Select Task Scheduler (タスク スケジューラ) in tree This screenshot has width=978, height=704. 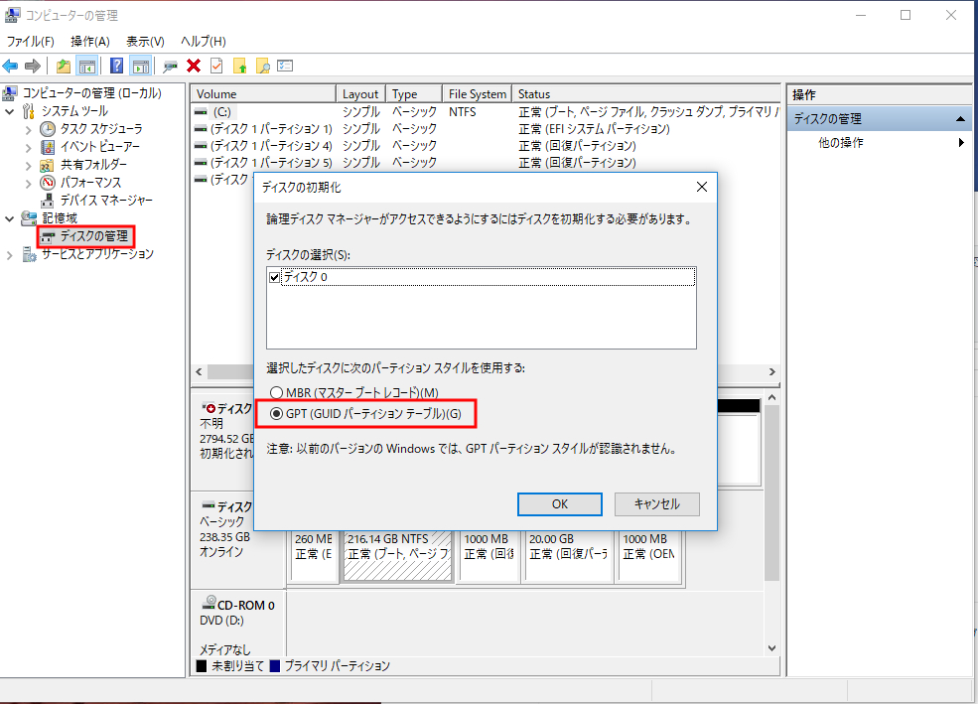101,128
